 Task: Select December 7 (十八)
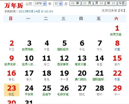pyautogui.click(x=100, y=46)
